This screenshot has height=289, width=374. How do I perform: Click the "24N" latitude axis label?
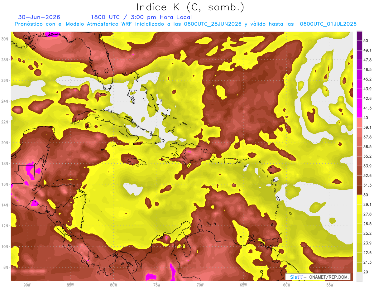[x=5, y=101]
